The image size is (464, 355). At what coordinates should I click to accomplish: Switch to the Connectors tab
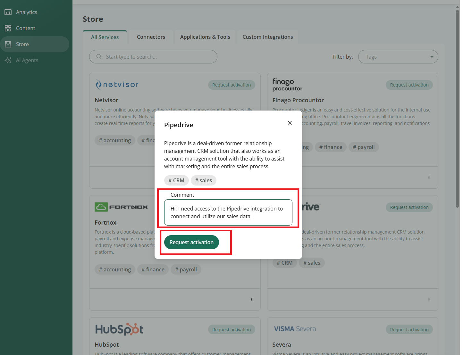coord(151,37)
